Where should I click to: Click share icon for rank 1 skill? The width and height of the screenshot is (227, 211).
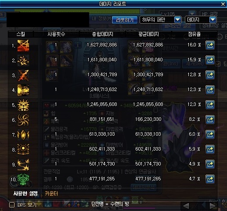210,46
